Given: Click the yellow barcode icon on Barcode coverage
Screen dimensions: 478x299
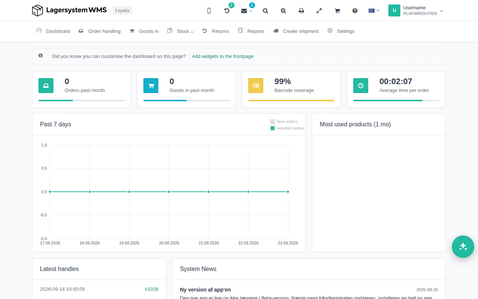Looking at the screenshot, I should click(x=256, y=86).
